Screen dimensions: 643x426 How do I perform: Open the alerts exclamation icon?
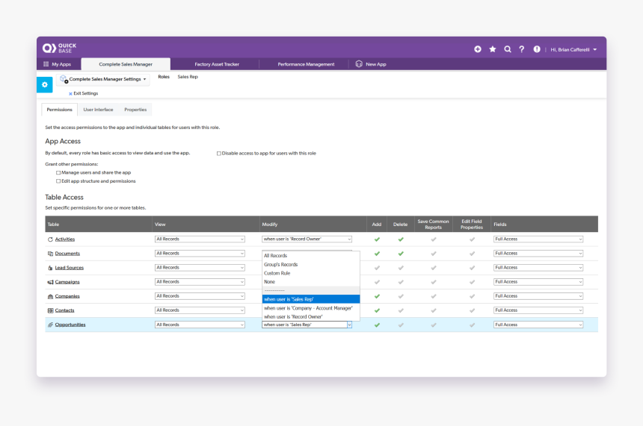click(x=537, y=49)
